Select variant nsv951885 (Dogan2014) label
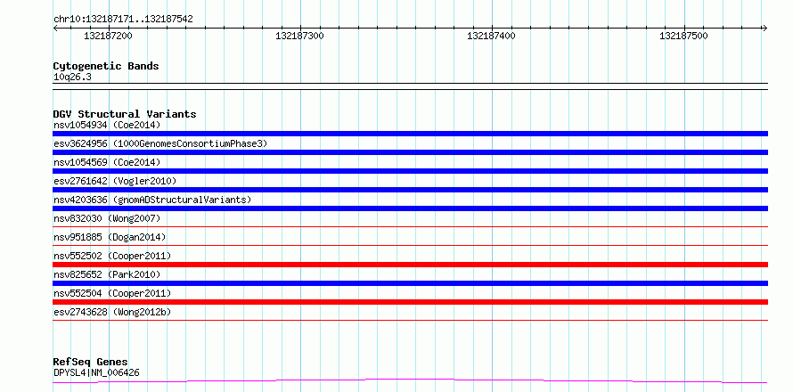 pos(110,237)
